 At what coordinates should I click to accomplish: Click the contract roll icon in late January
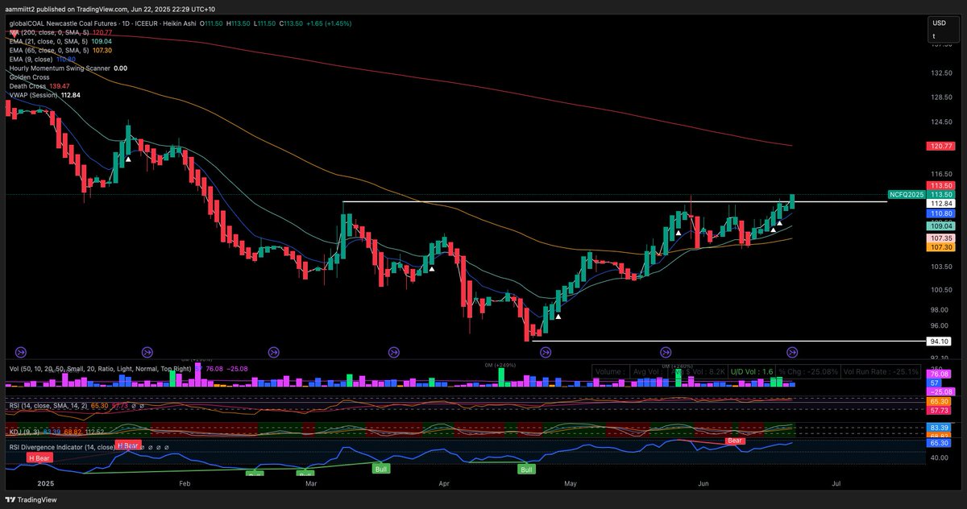pos(147,351)
